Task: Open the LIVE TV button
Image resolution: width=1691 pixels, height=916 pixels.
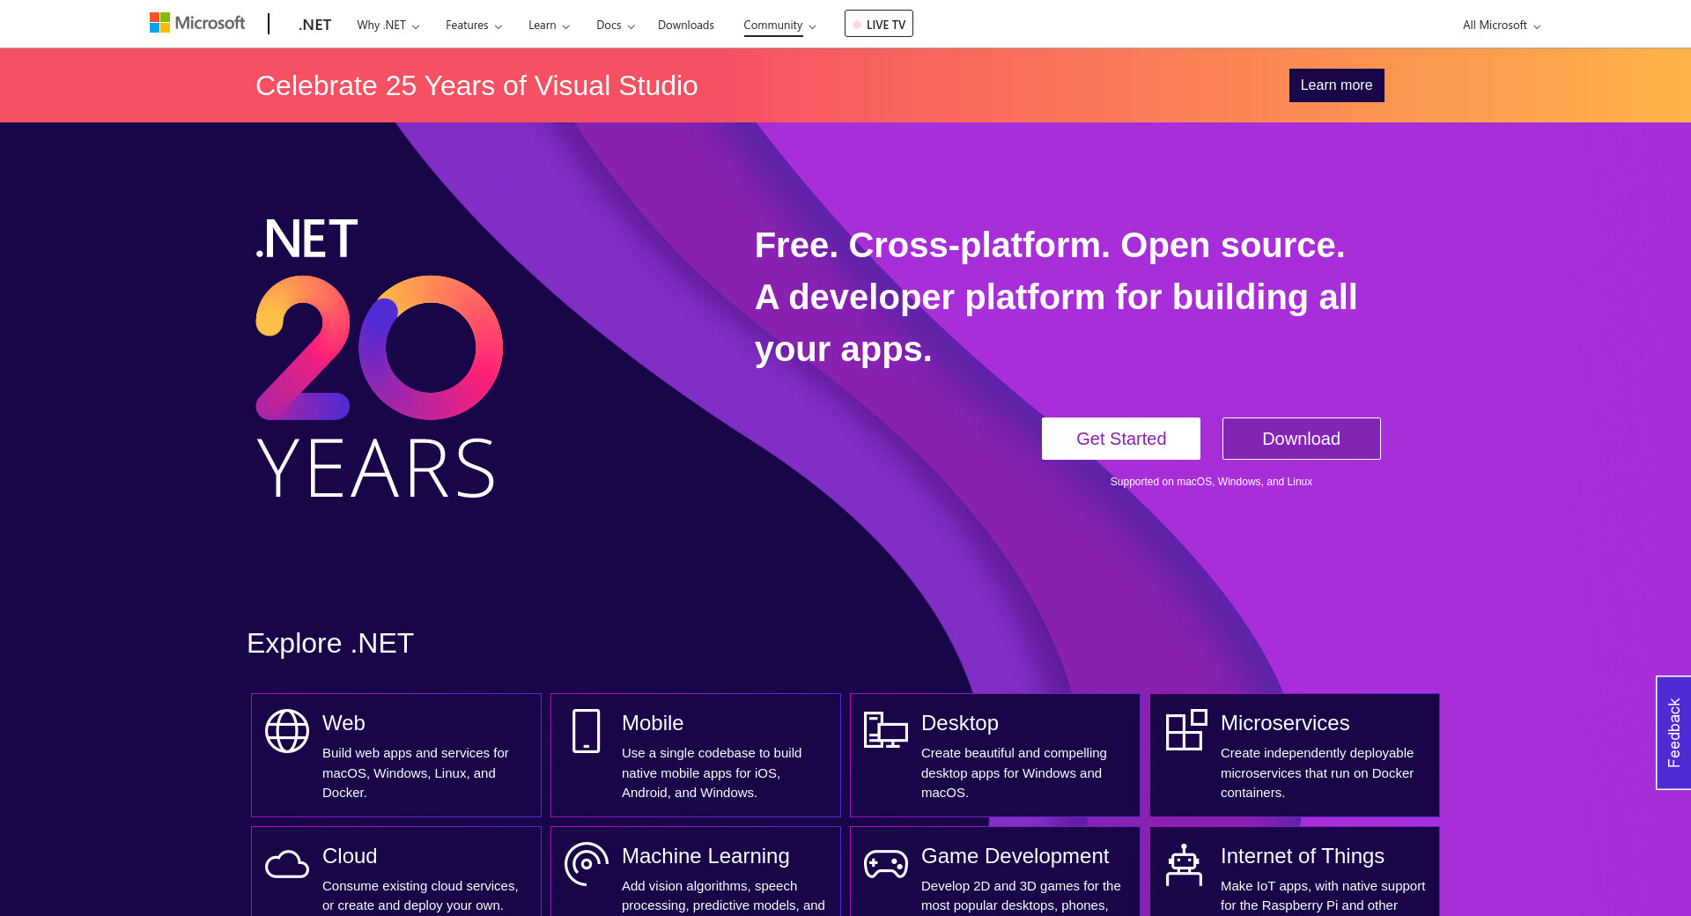Action: 878,24
